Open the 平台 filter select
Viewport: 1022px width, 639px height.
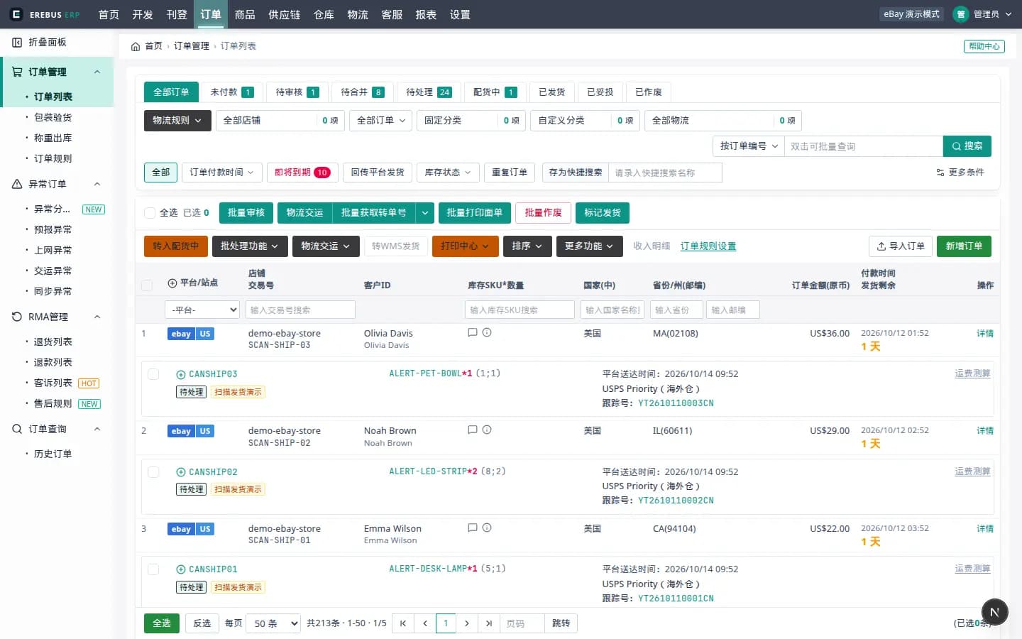pos(202,310)
